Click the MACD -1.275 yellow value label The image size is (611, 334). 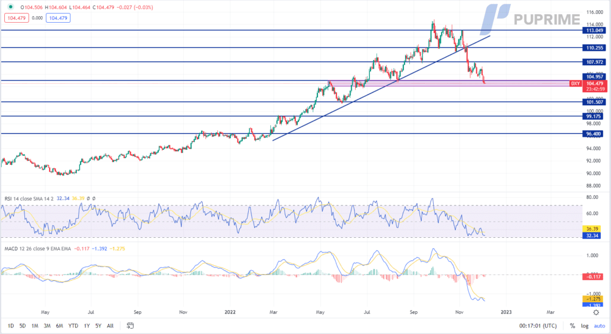[593, 299]
